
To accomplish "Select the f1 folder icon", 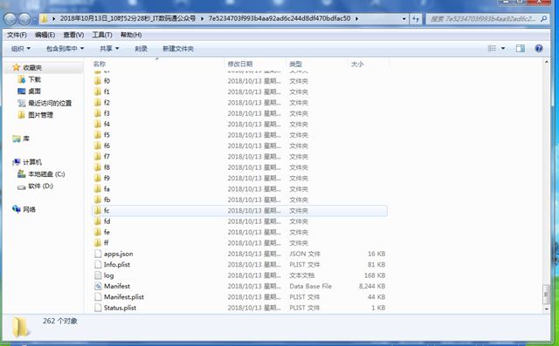I will [x=97, y=92].
